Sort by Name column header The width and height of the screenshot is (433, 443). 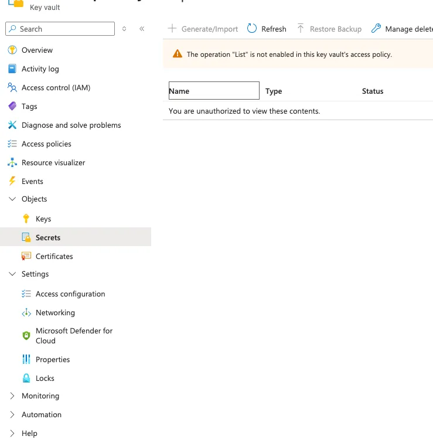(214, 90)
